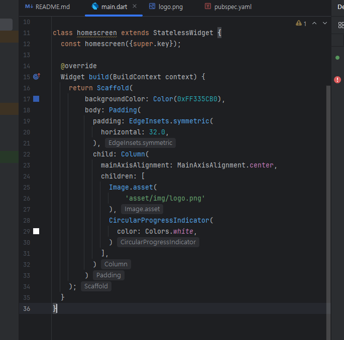Go to next highlighted error
Screen dimensions: 344x340
click(x=325, y=23)
